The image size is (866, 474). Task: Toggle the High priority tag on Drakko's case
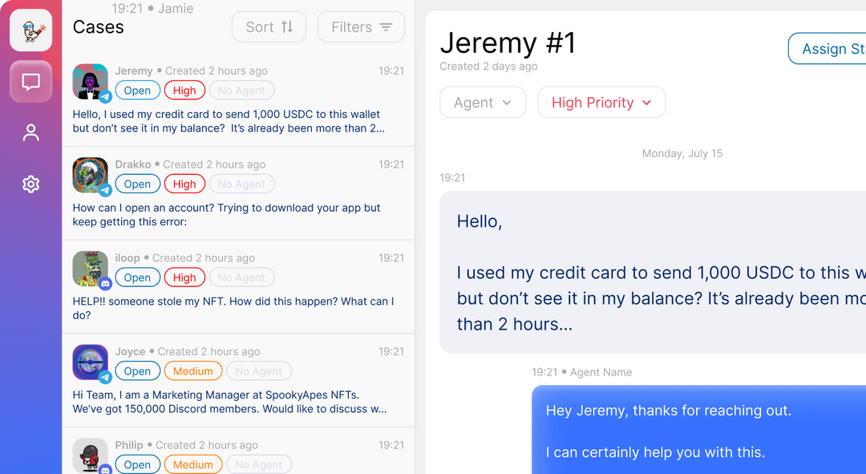(184, 184)
